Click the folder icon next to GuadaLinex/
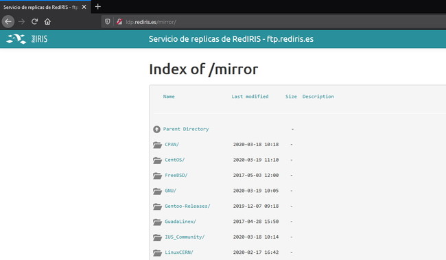 (x=157, y=222)
